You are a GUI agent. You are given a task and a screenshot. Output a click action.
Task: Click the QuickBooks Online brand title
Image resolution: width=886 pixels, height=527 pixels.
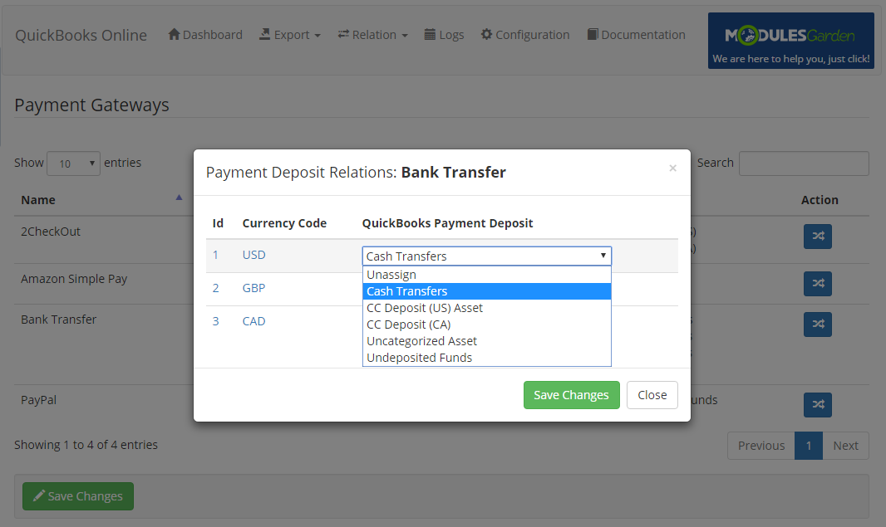click(81, 35)
